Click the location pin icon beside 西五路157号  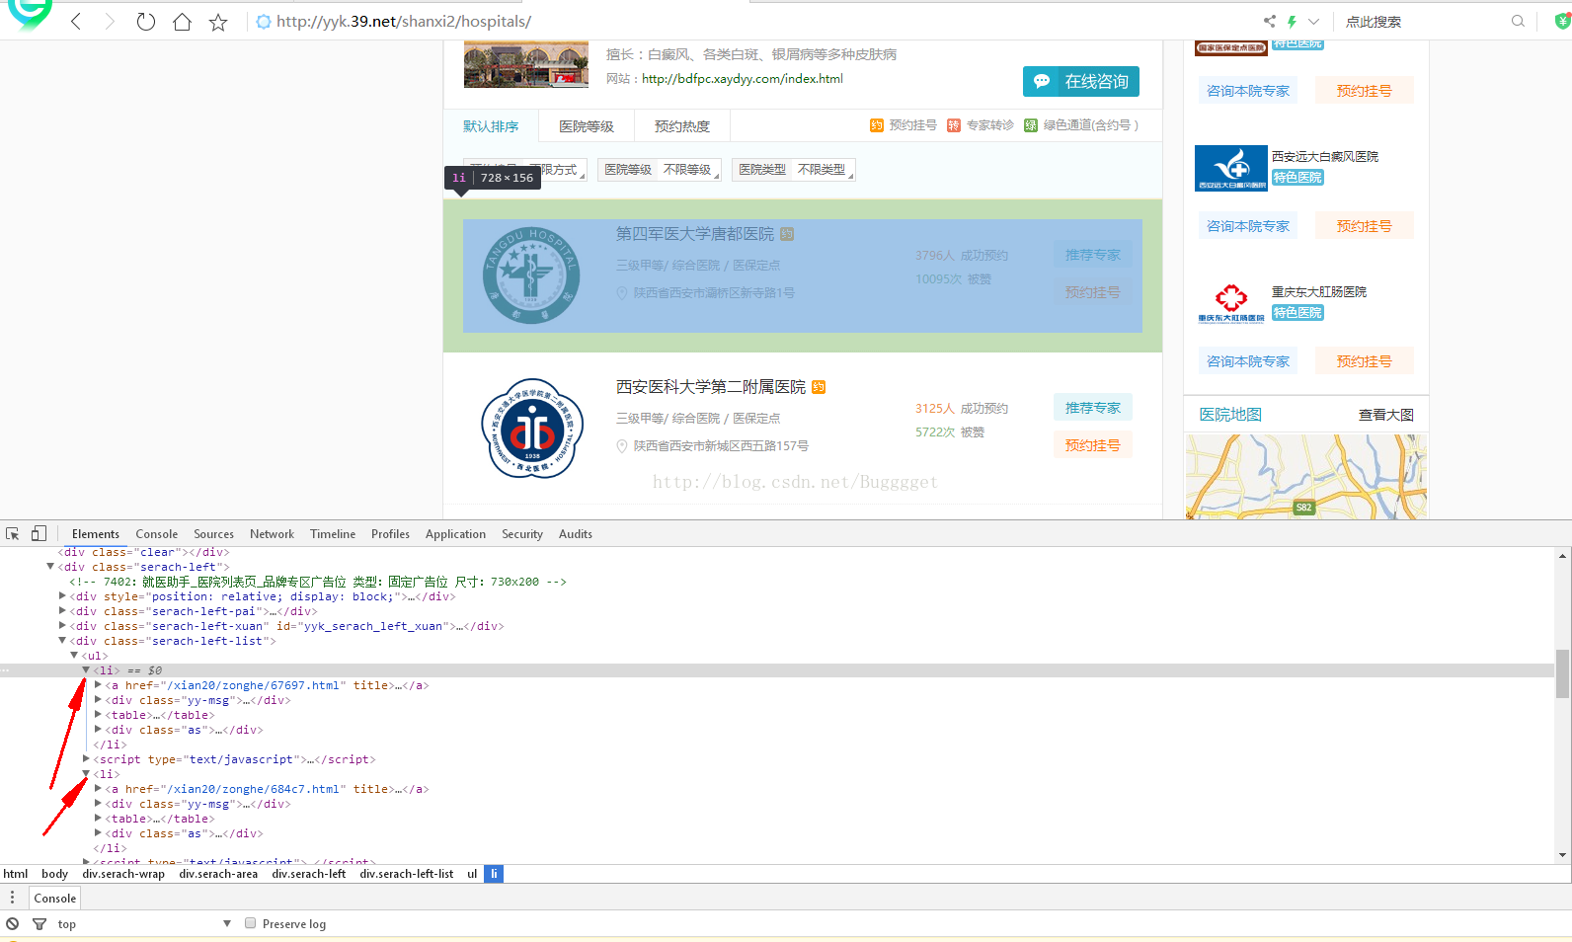[622, 446]
